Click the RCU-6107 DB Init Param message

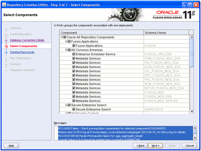100,136
